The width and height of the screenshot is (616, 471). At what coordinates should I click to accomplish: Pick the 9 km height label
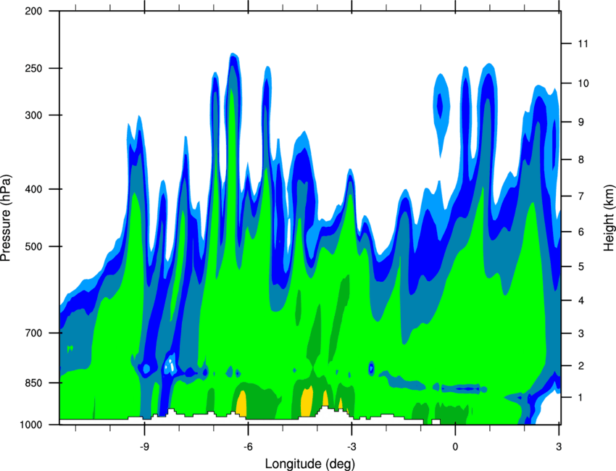[580, 122]
